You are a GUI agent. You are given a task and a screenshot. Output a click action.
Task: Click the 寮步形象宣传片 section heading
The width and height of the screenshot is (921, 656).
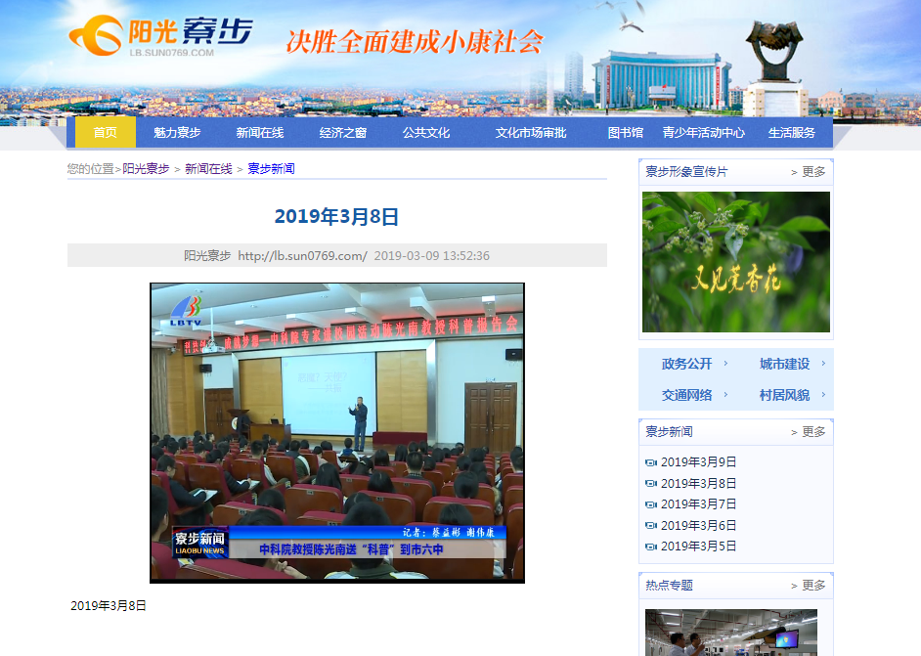[x=686, y=171]
